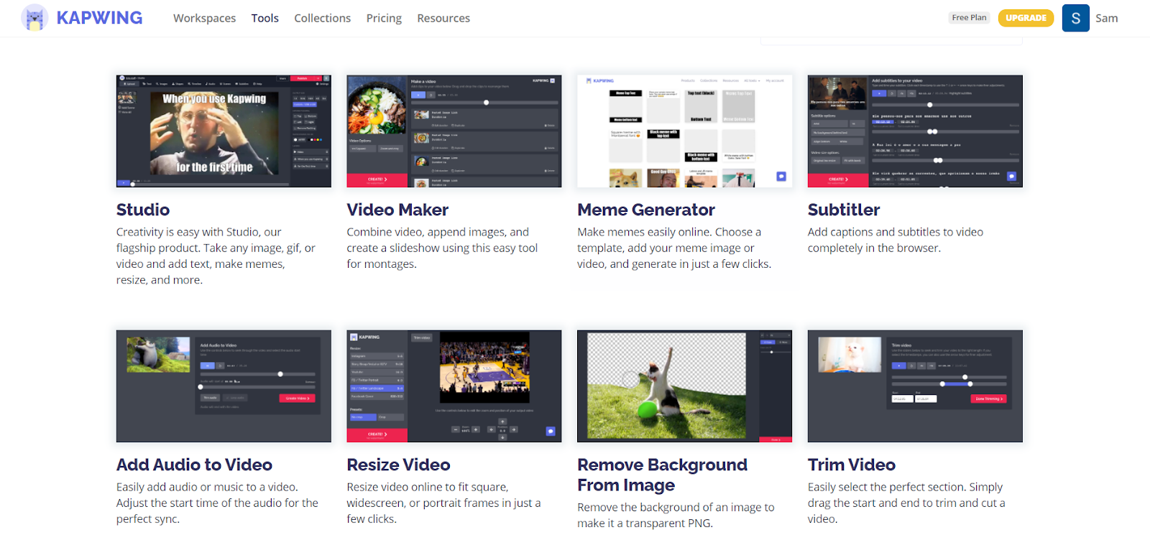Open the Subtitler preview thumbnail
The height and width of the screenshot is (545, 1150).
tap(915, 131)
